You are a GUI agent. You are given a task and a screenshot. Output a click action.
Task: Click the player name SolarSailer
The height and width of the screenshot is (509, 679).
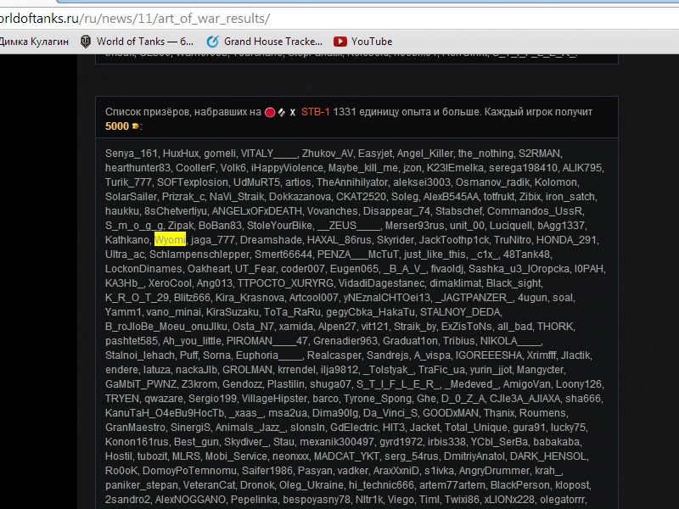131,197
